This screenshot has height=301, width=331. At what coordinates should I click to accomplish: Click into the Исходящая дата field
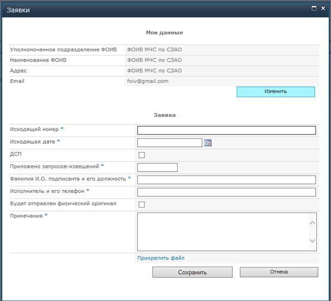tap(170, 143)
